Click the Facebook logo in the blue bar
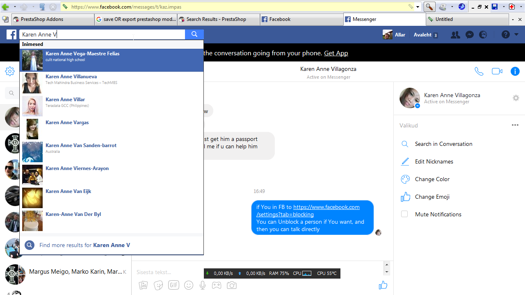This screenshot has height=295, width=525. 11,35
